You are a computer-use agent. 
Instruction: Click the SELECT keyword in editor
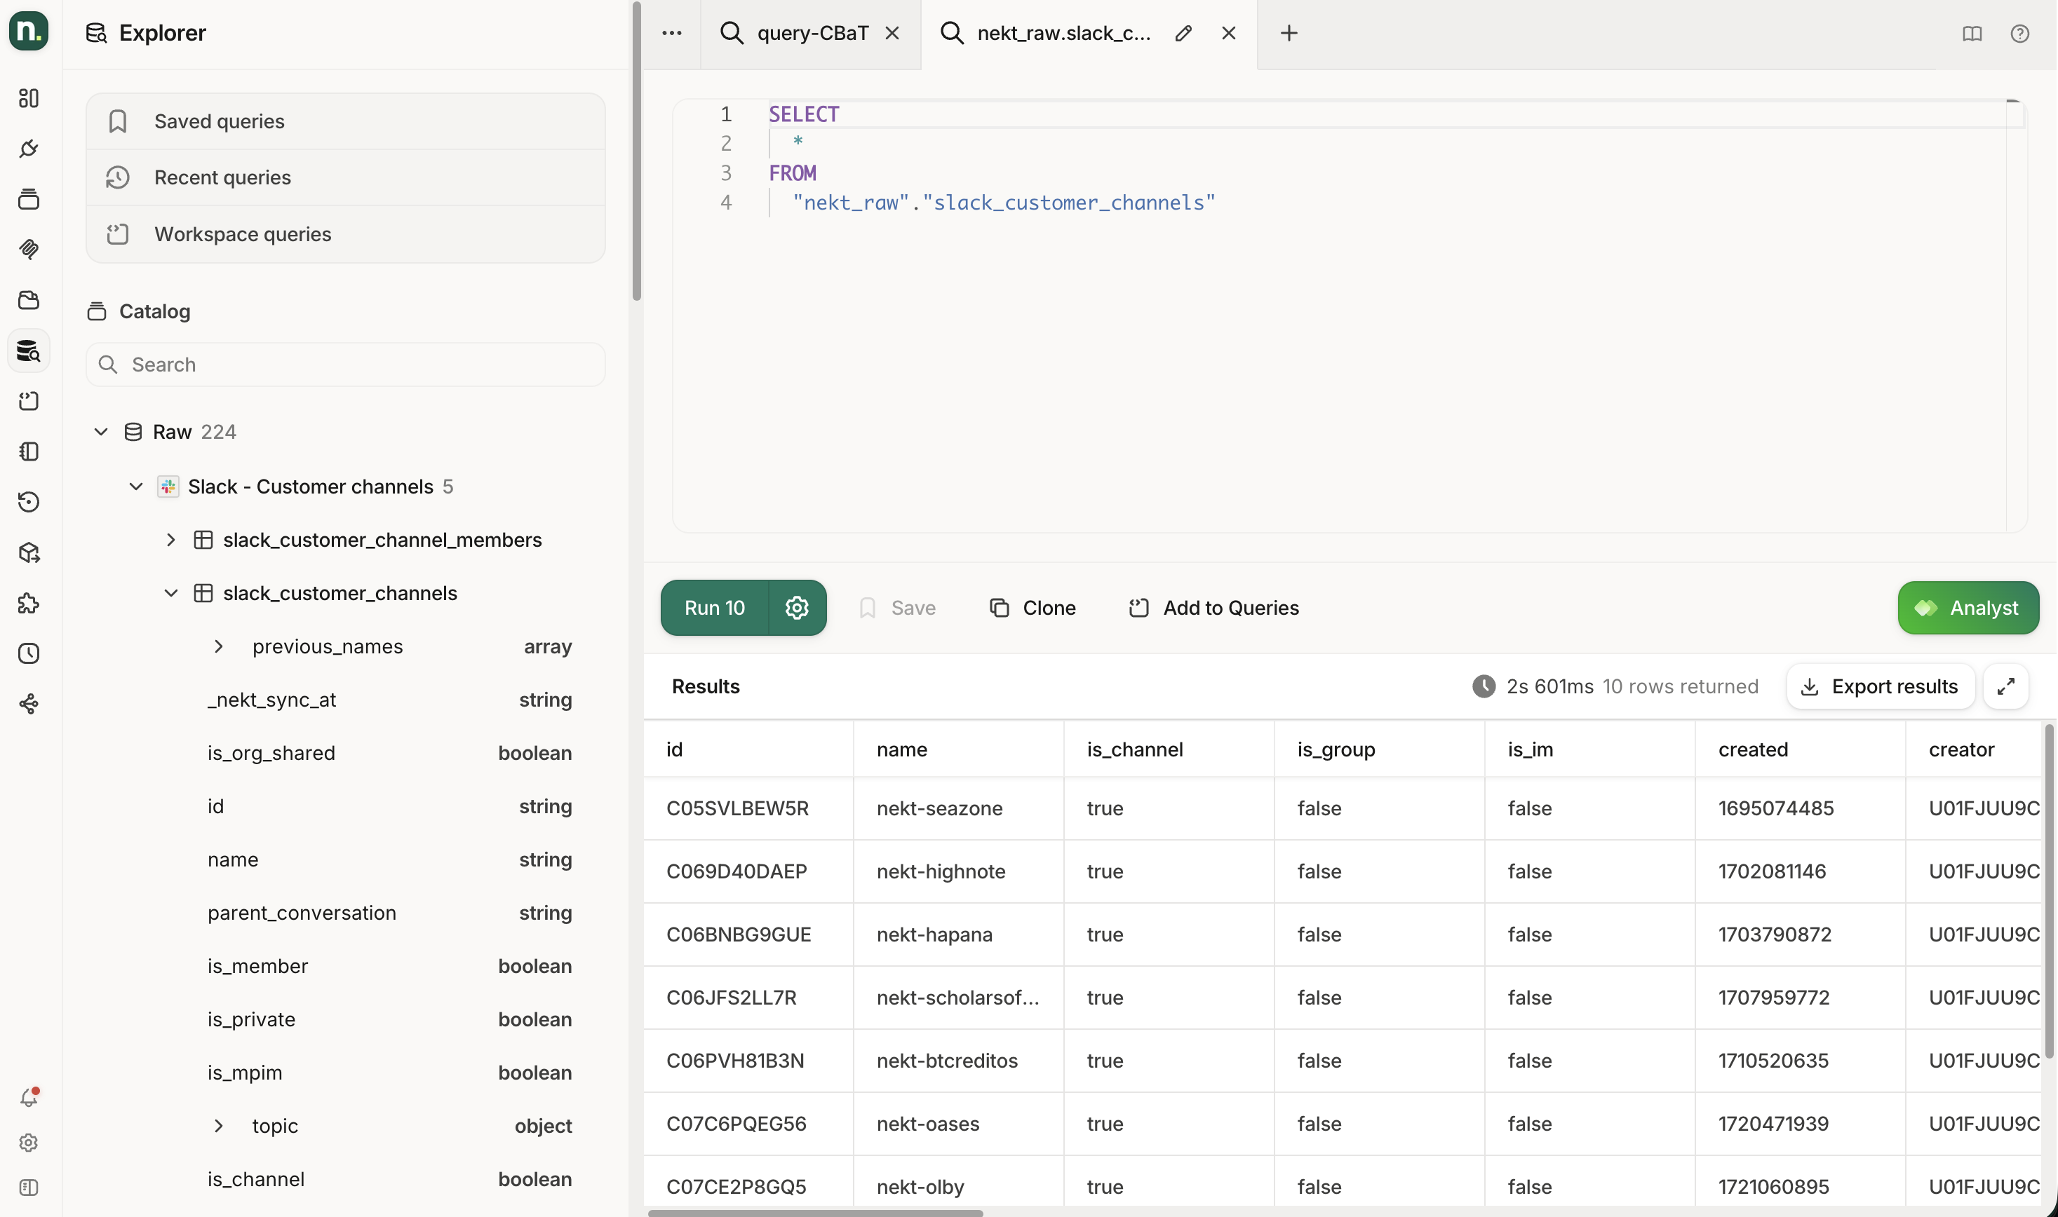pos(803,114)
